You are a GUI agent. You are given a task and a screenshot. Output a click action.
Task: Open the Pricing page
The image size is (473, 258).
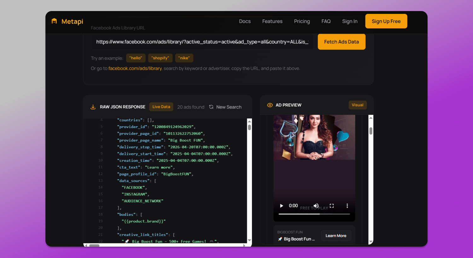pos(302,21)
